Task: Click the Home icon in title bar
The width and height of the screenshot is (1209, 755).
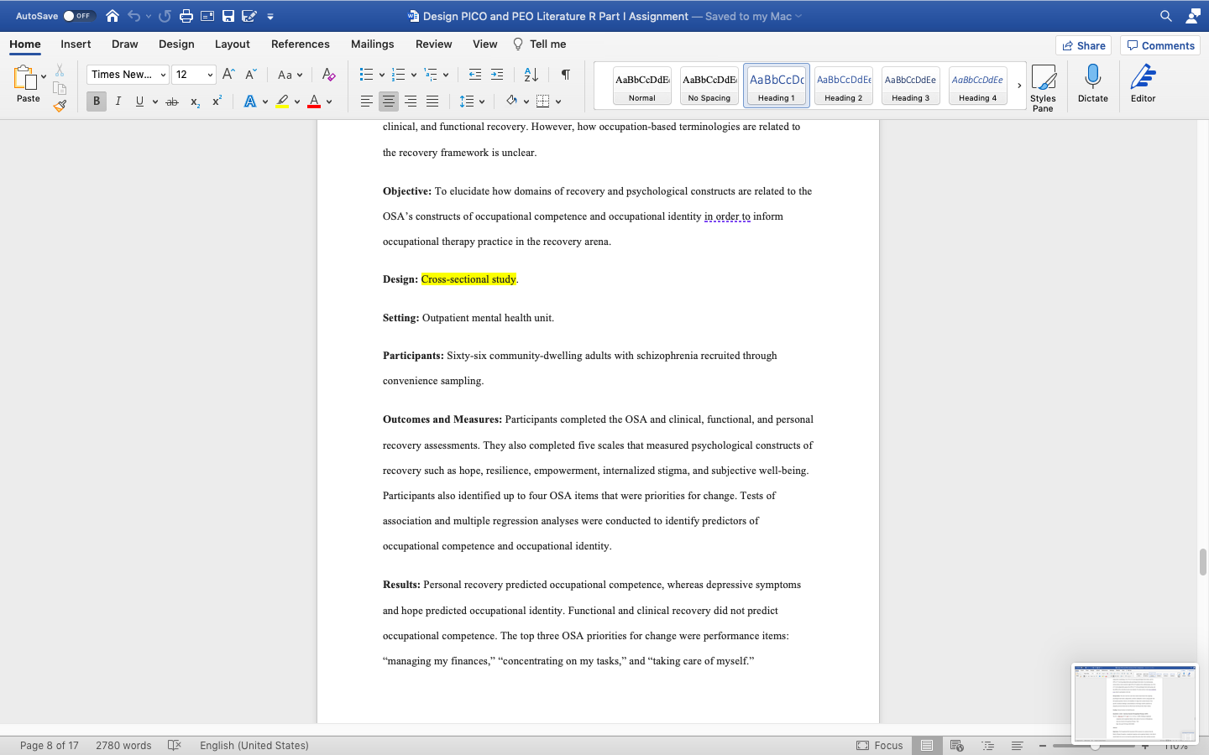Action: (113, 16)
